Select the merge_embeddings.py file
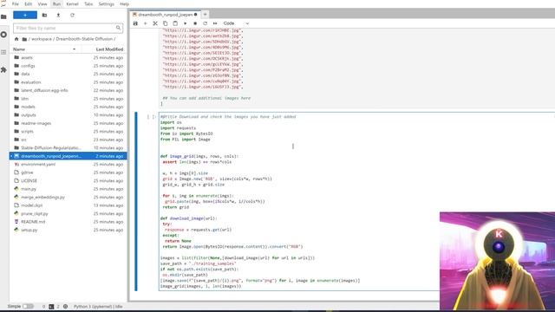This screenshot has height=312, width=555. [68, 197]
